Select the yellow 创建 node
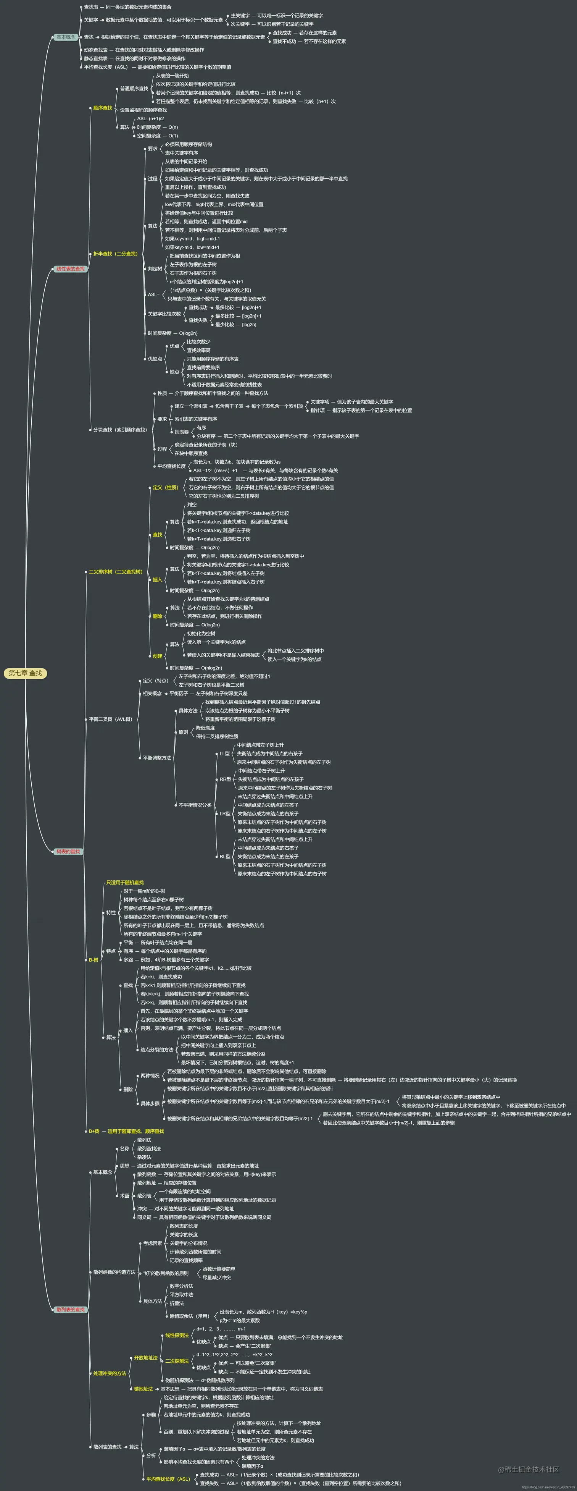The width and height of the screenshot is (577, 1491). 157,656
